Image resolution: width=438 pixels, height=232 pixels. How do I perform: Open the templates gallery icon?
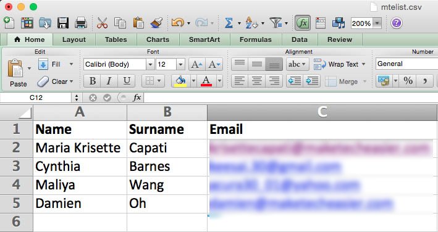pos(27,23)
